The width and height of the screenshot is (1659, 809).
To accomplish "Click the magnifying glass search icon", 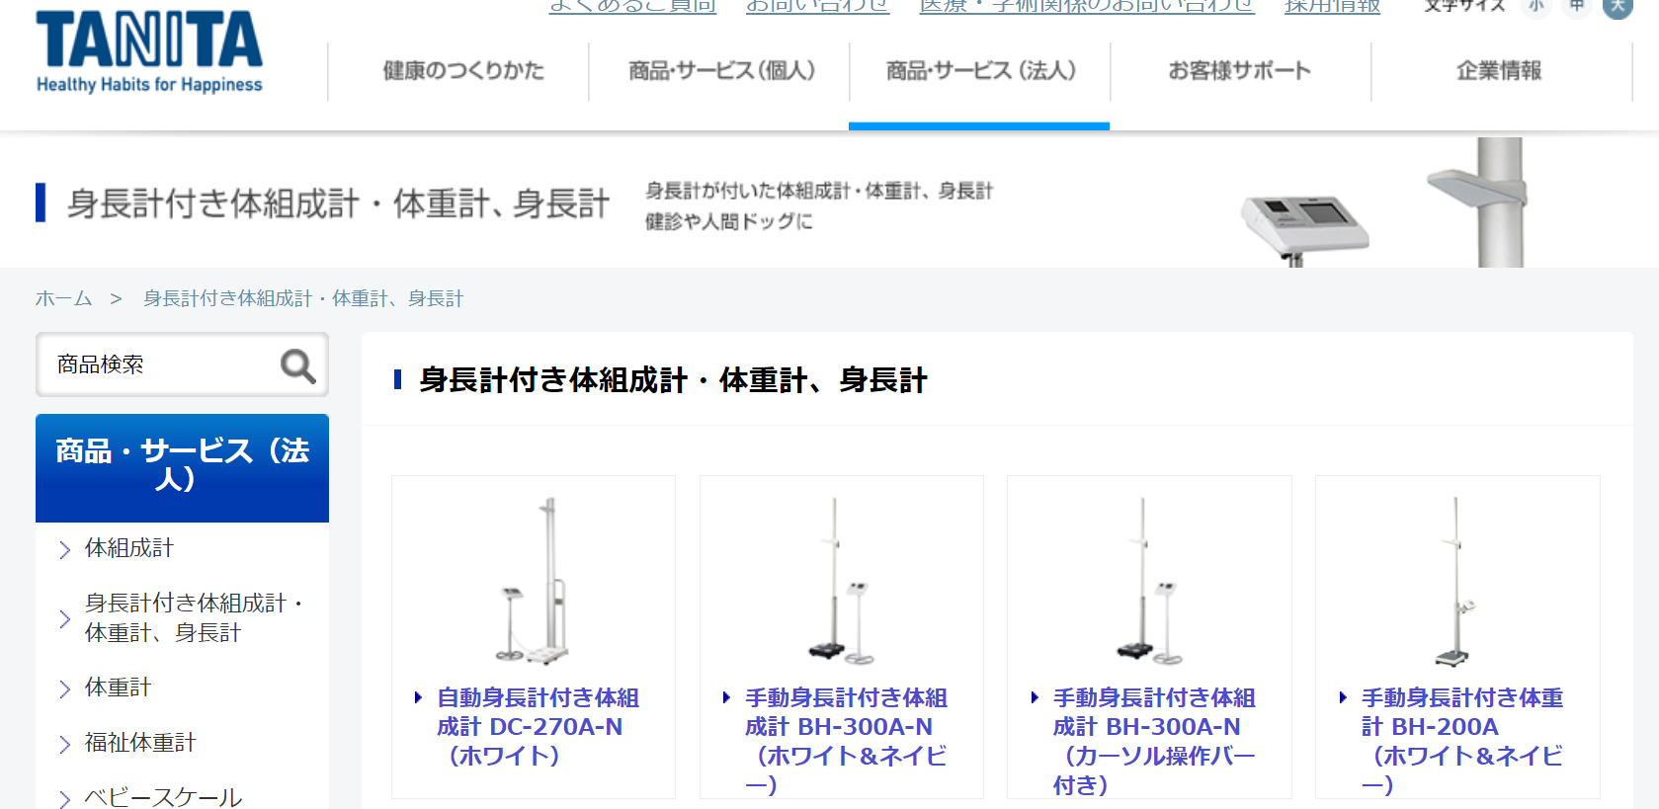I will (x=297, y=366).
